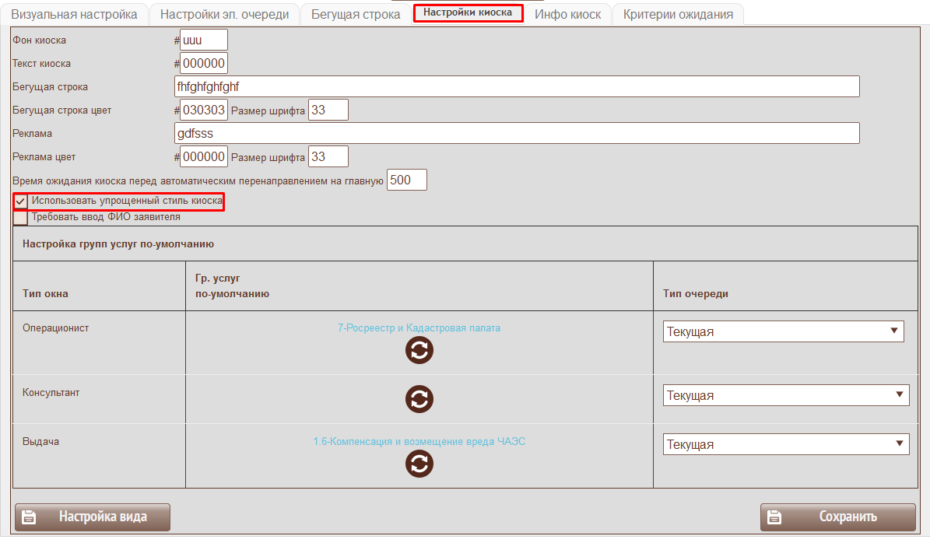Click Фон киоска color code field
This screenshot has width=930, height=543.
[x=203, y=40]
